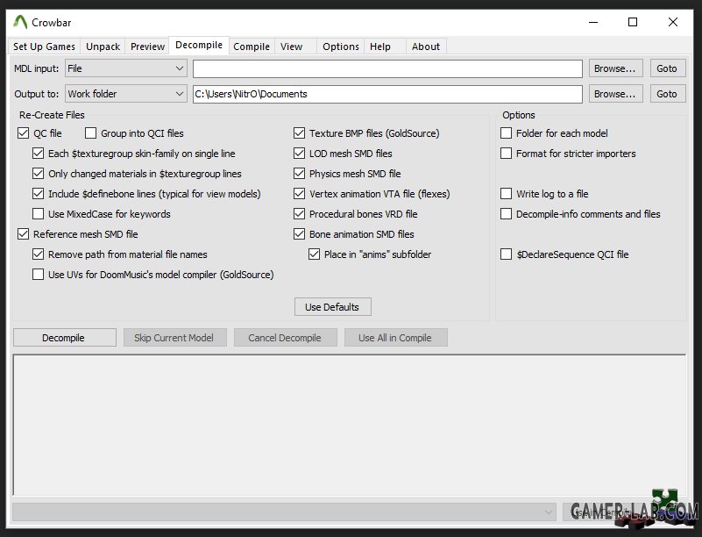Toggle Only changed materials in $texturegroup lines
702x537 pixels.
pos(38,174)
